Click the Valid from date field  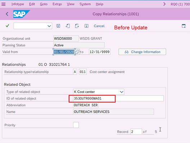tap(64, 52)
